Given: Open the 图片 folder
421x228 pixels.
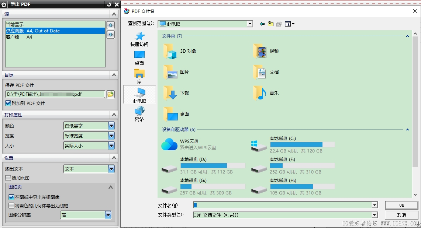Looking at the screenshot, I should 176,72.
